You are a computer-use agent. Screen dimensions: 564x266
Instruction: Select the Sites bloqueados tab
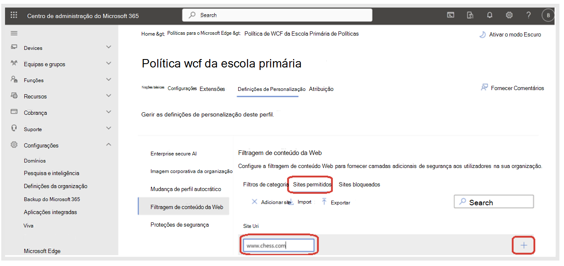click(x=359, y=184)
